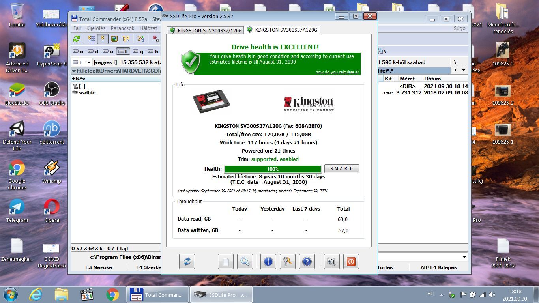Open SSDLife help question mark button

tap(307, 262)
